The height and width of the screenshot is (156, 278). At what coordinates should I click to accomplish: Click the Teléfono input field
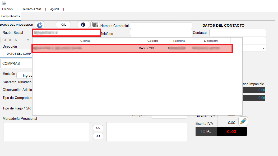pyautogui.click(x=161, y=33)
